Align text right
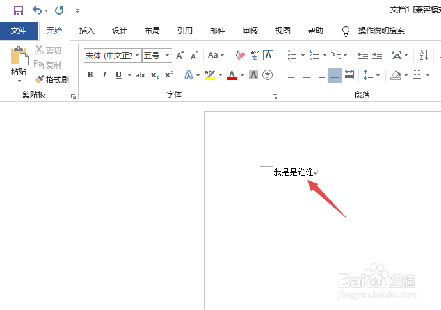441x310 pixels. [x=321, y=75]
